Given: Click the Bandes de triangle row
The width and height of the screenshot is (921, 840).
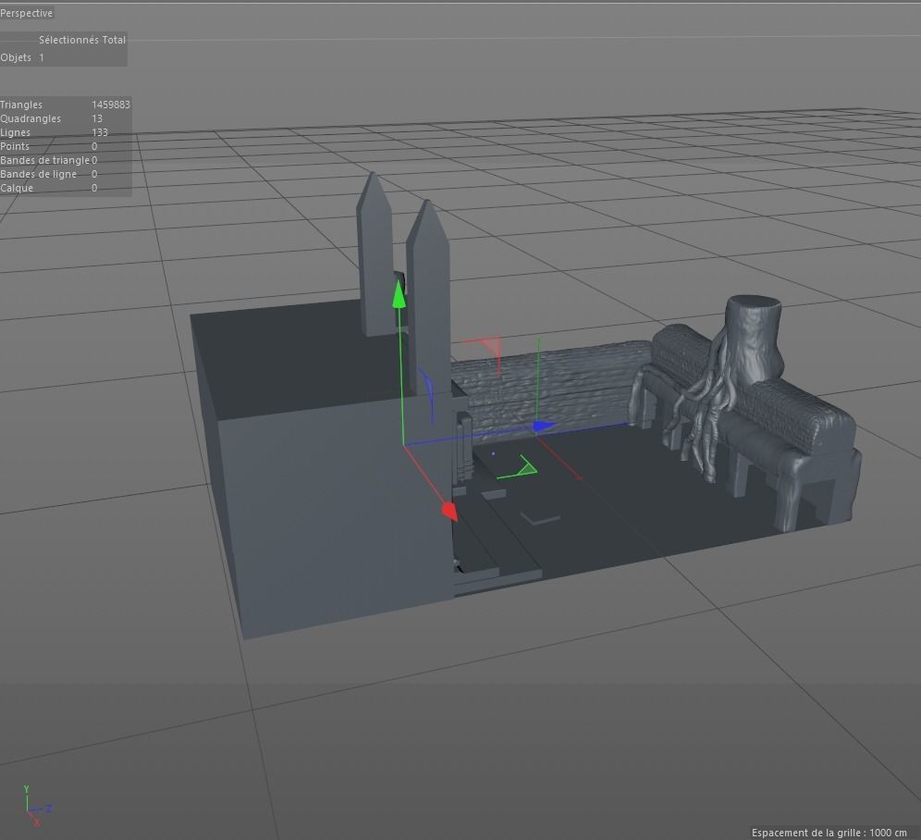Looking at the screenshot, I should click(49, 160).
